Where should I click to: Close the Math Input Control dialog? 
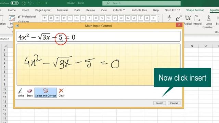(x=179, y=25)
